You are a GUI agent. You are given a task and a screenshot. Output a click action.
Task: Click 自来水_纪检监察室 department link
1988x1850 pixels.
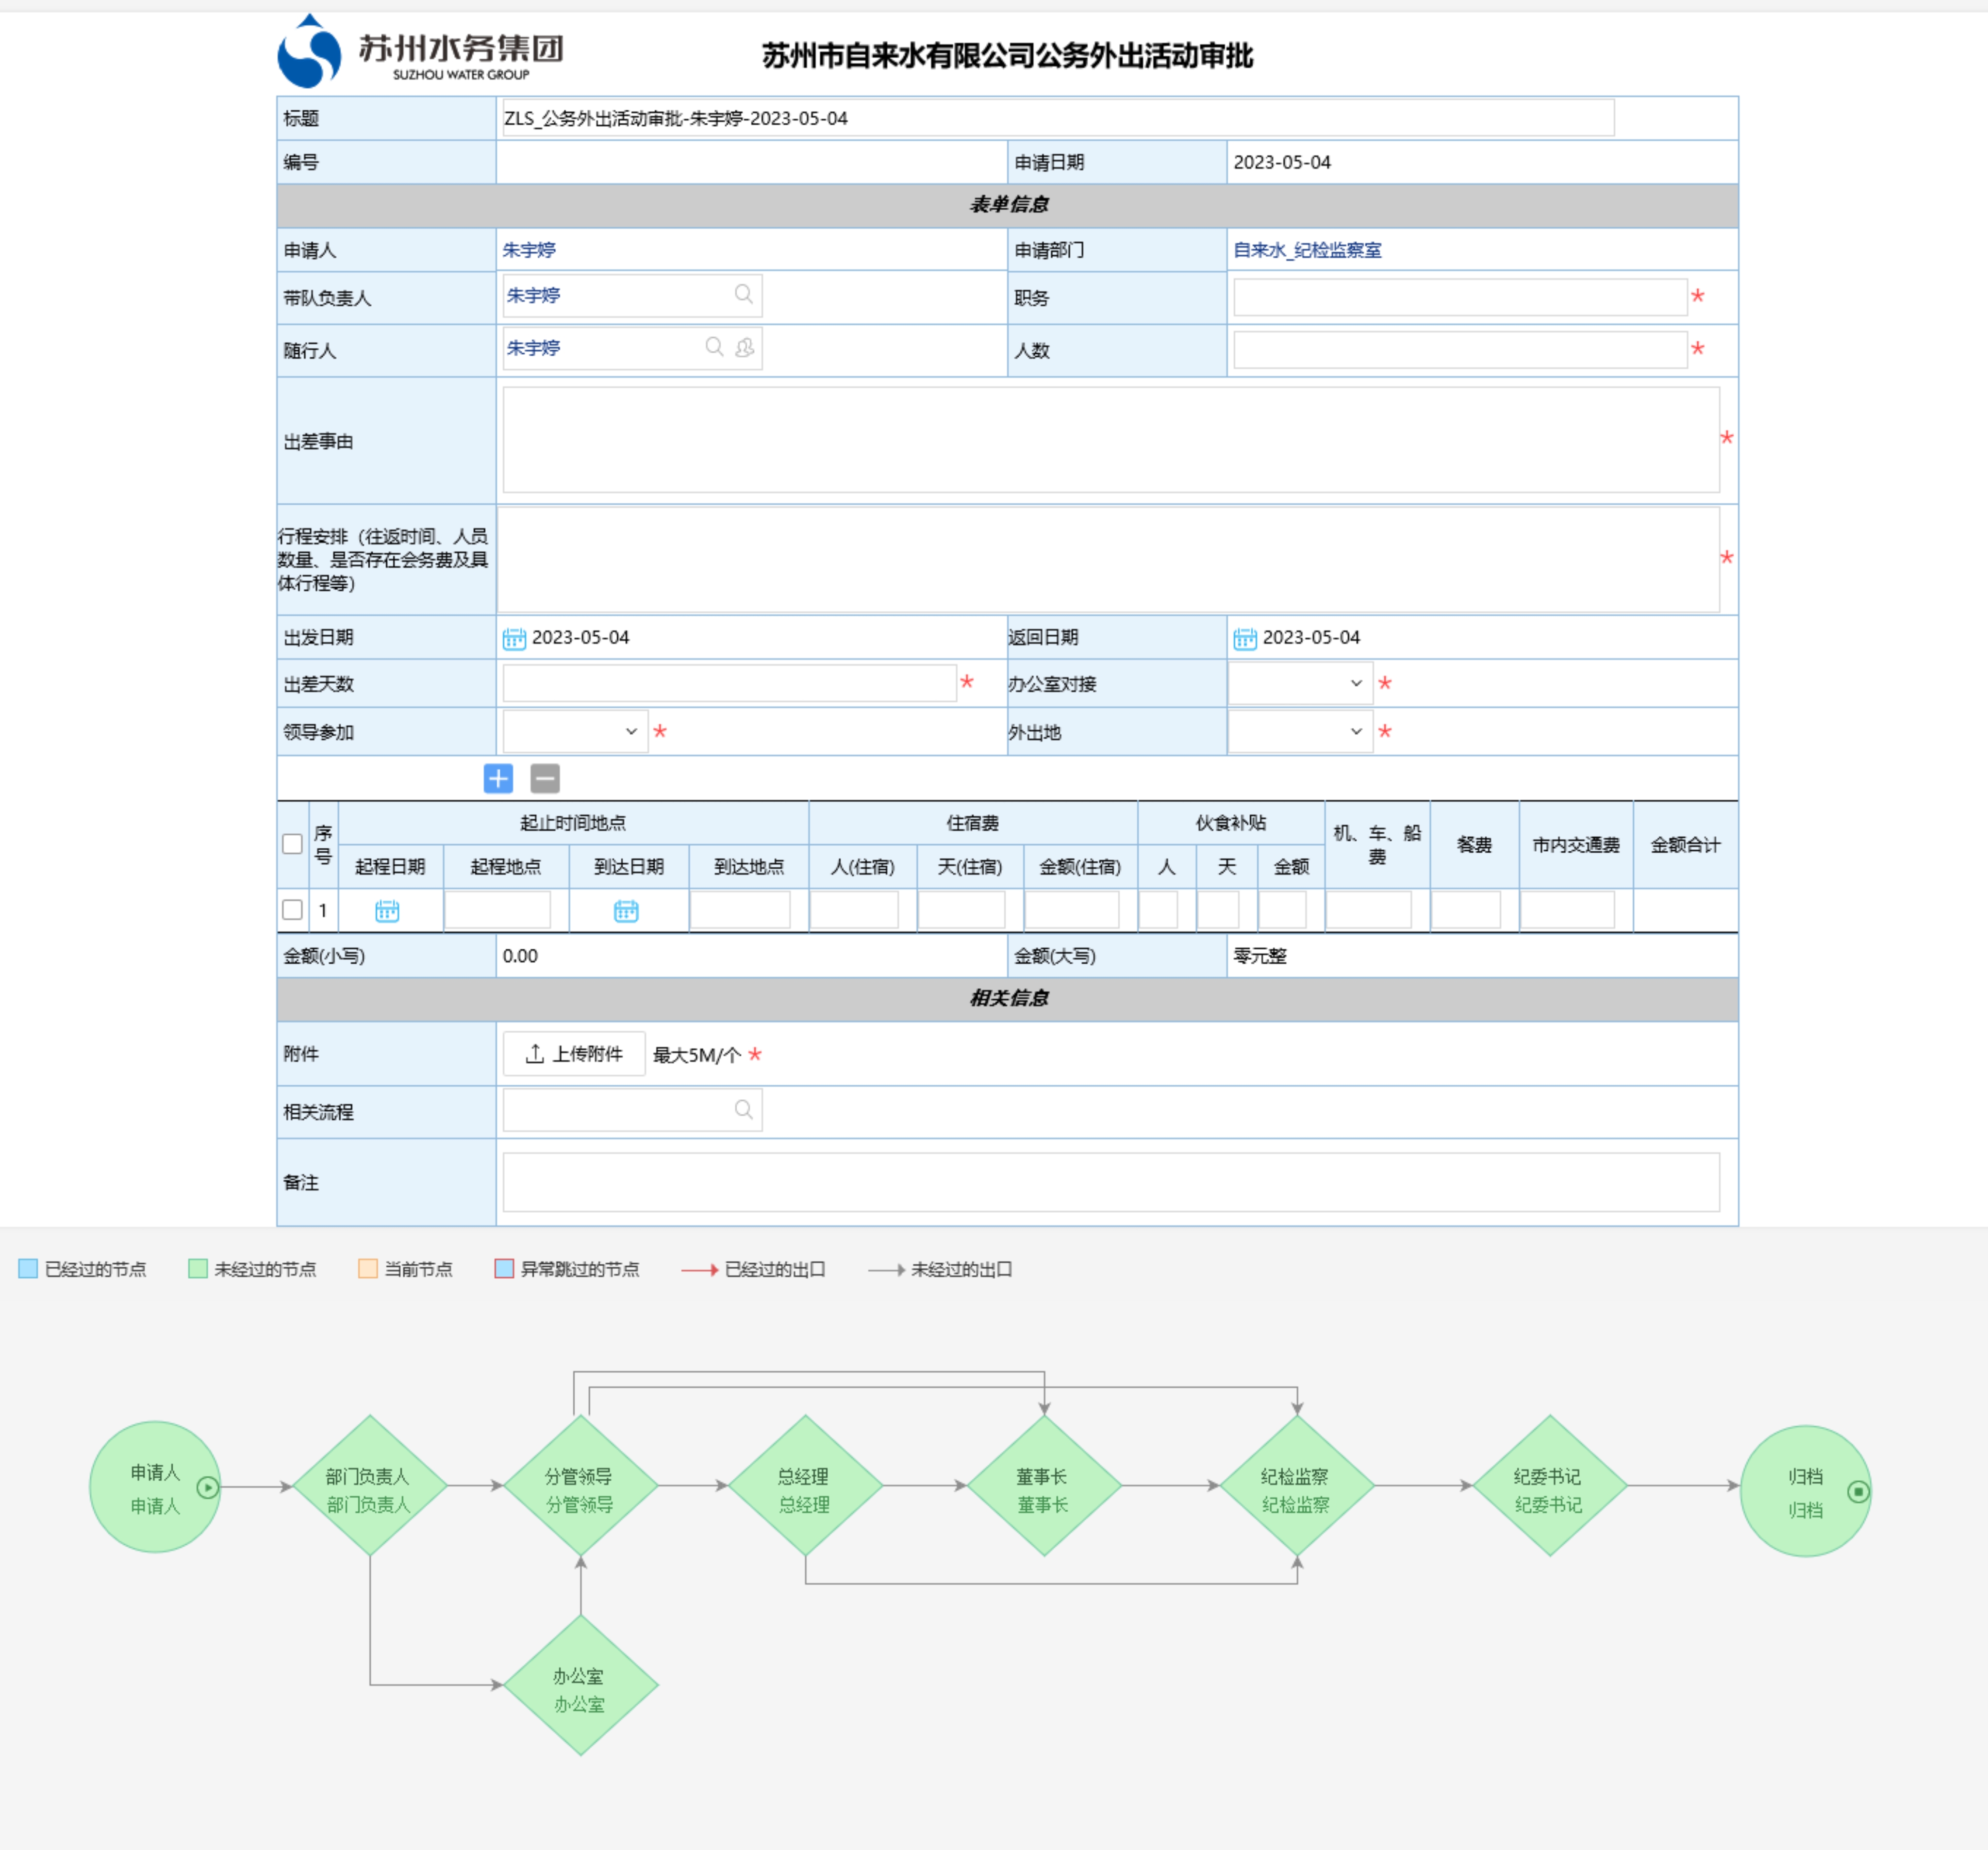[1307, 250]
